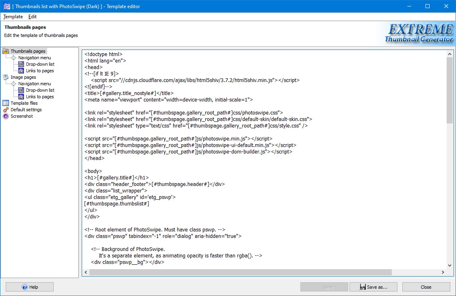Select Links to pages label under Image pages
456x296 pixels.
coord(40,97)
